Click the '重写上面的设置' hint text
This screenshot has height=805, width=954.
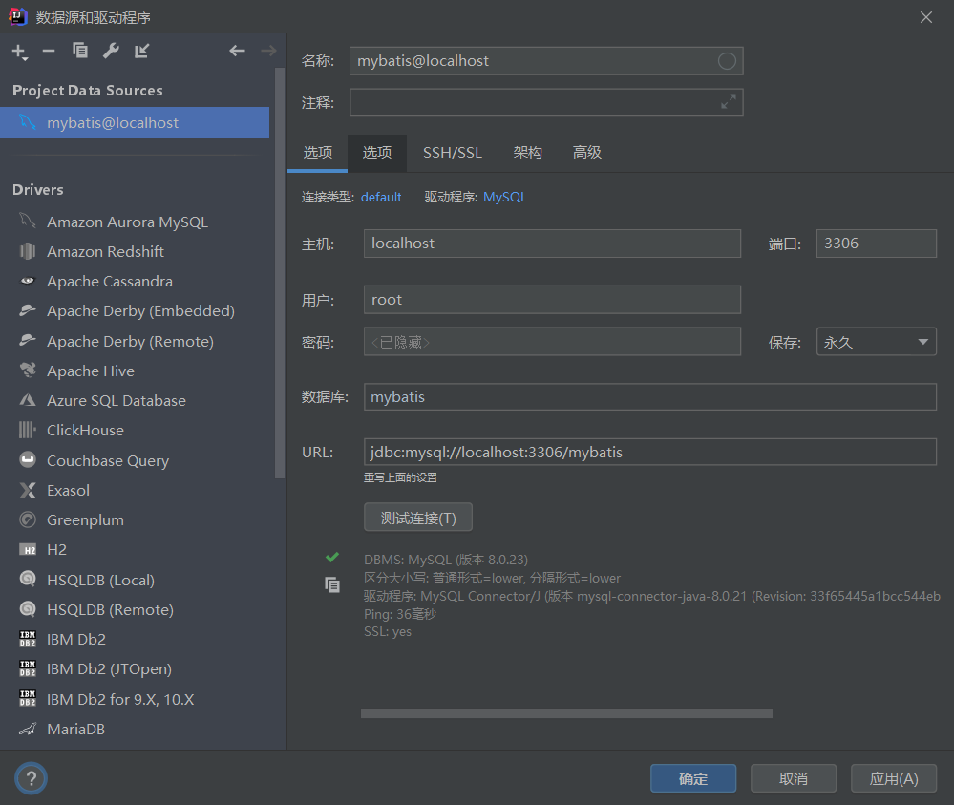(x=400, y=477)
